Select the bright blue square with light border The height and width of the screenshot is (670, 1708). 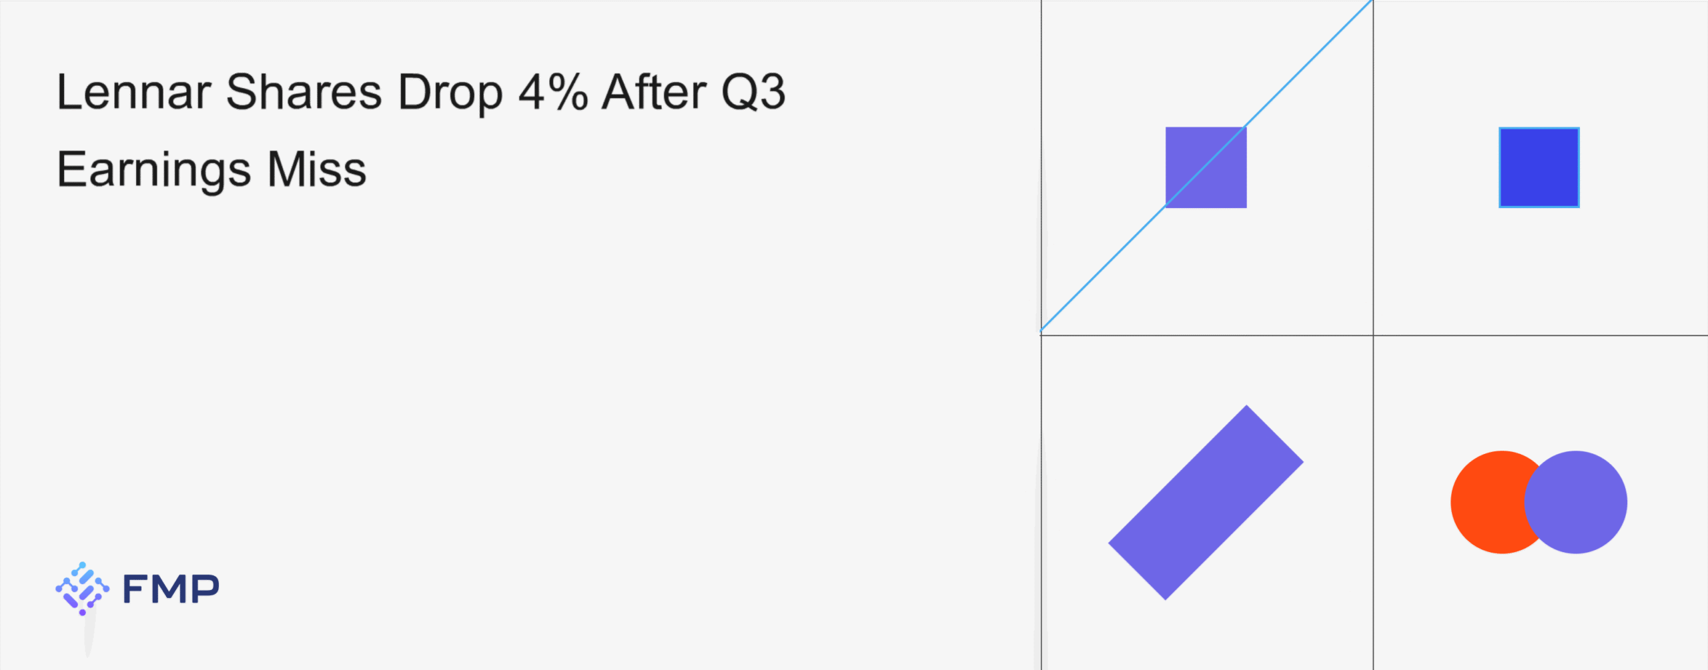[1539, 167]
